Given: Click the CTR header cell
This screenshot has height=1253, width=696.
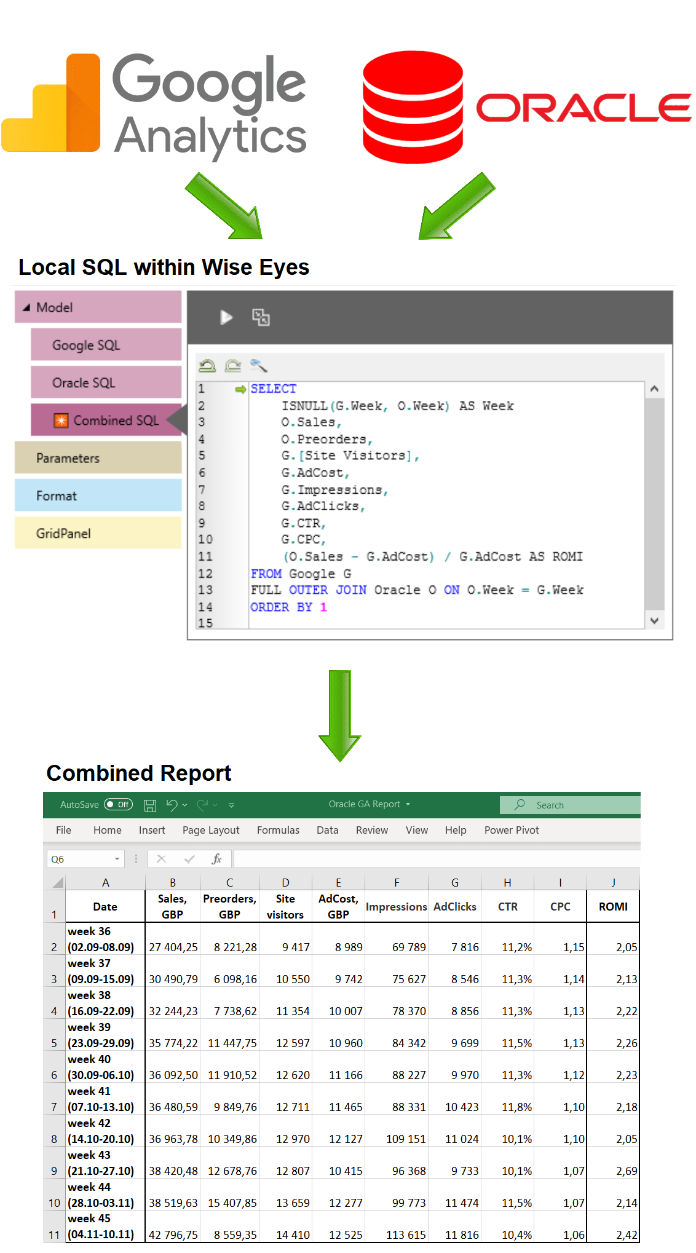Looking at the screenshot, I should (508, 906).
